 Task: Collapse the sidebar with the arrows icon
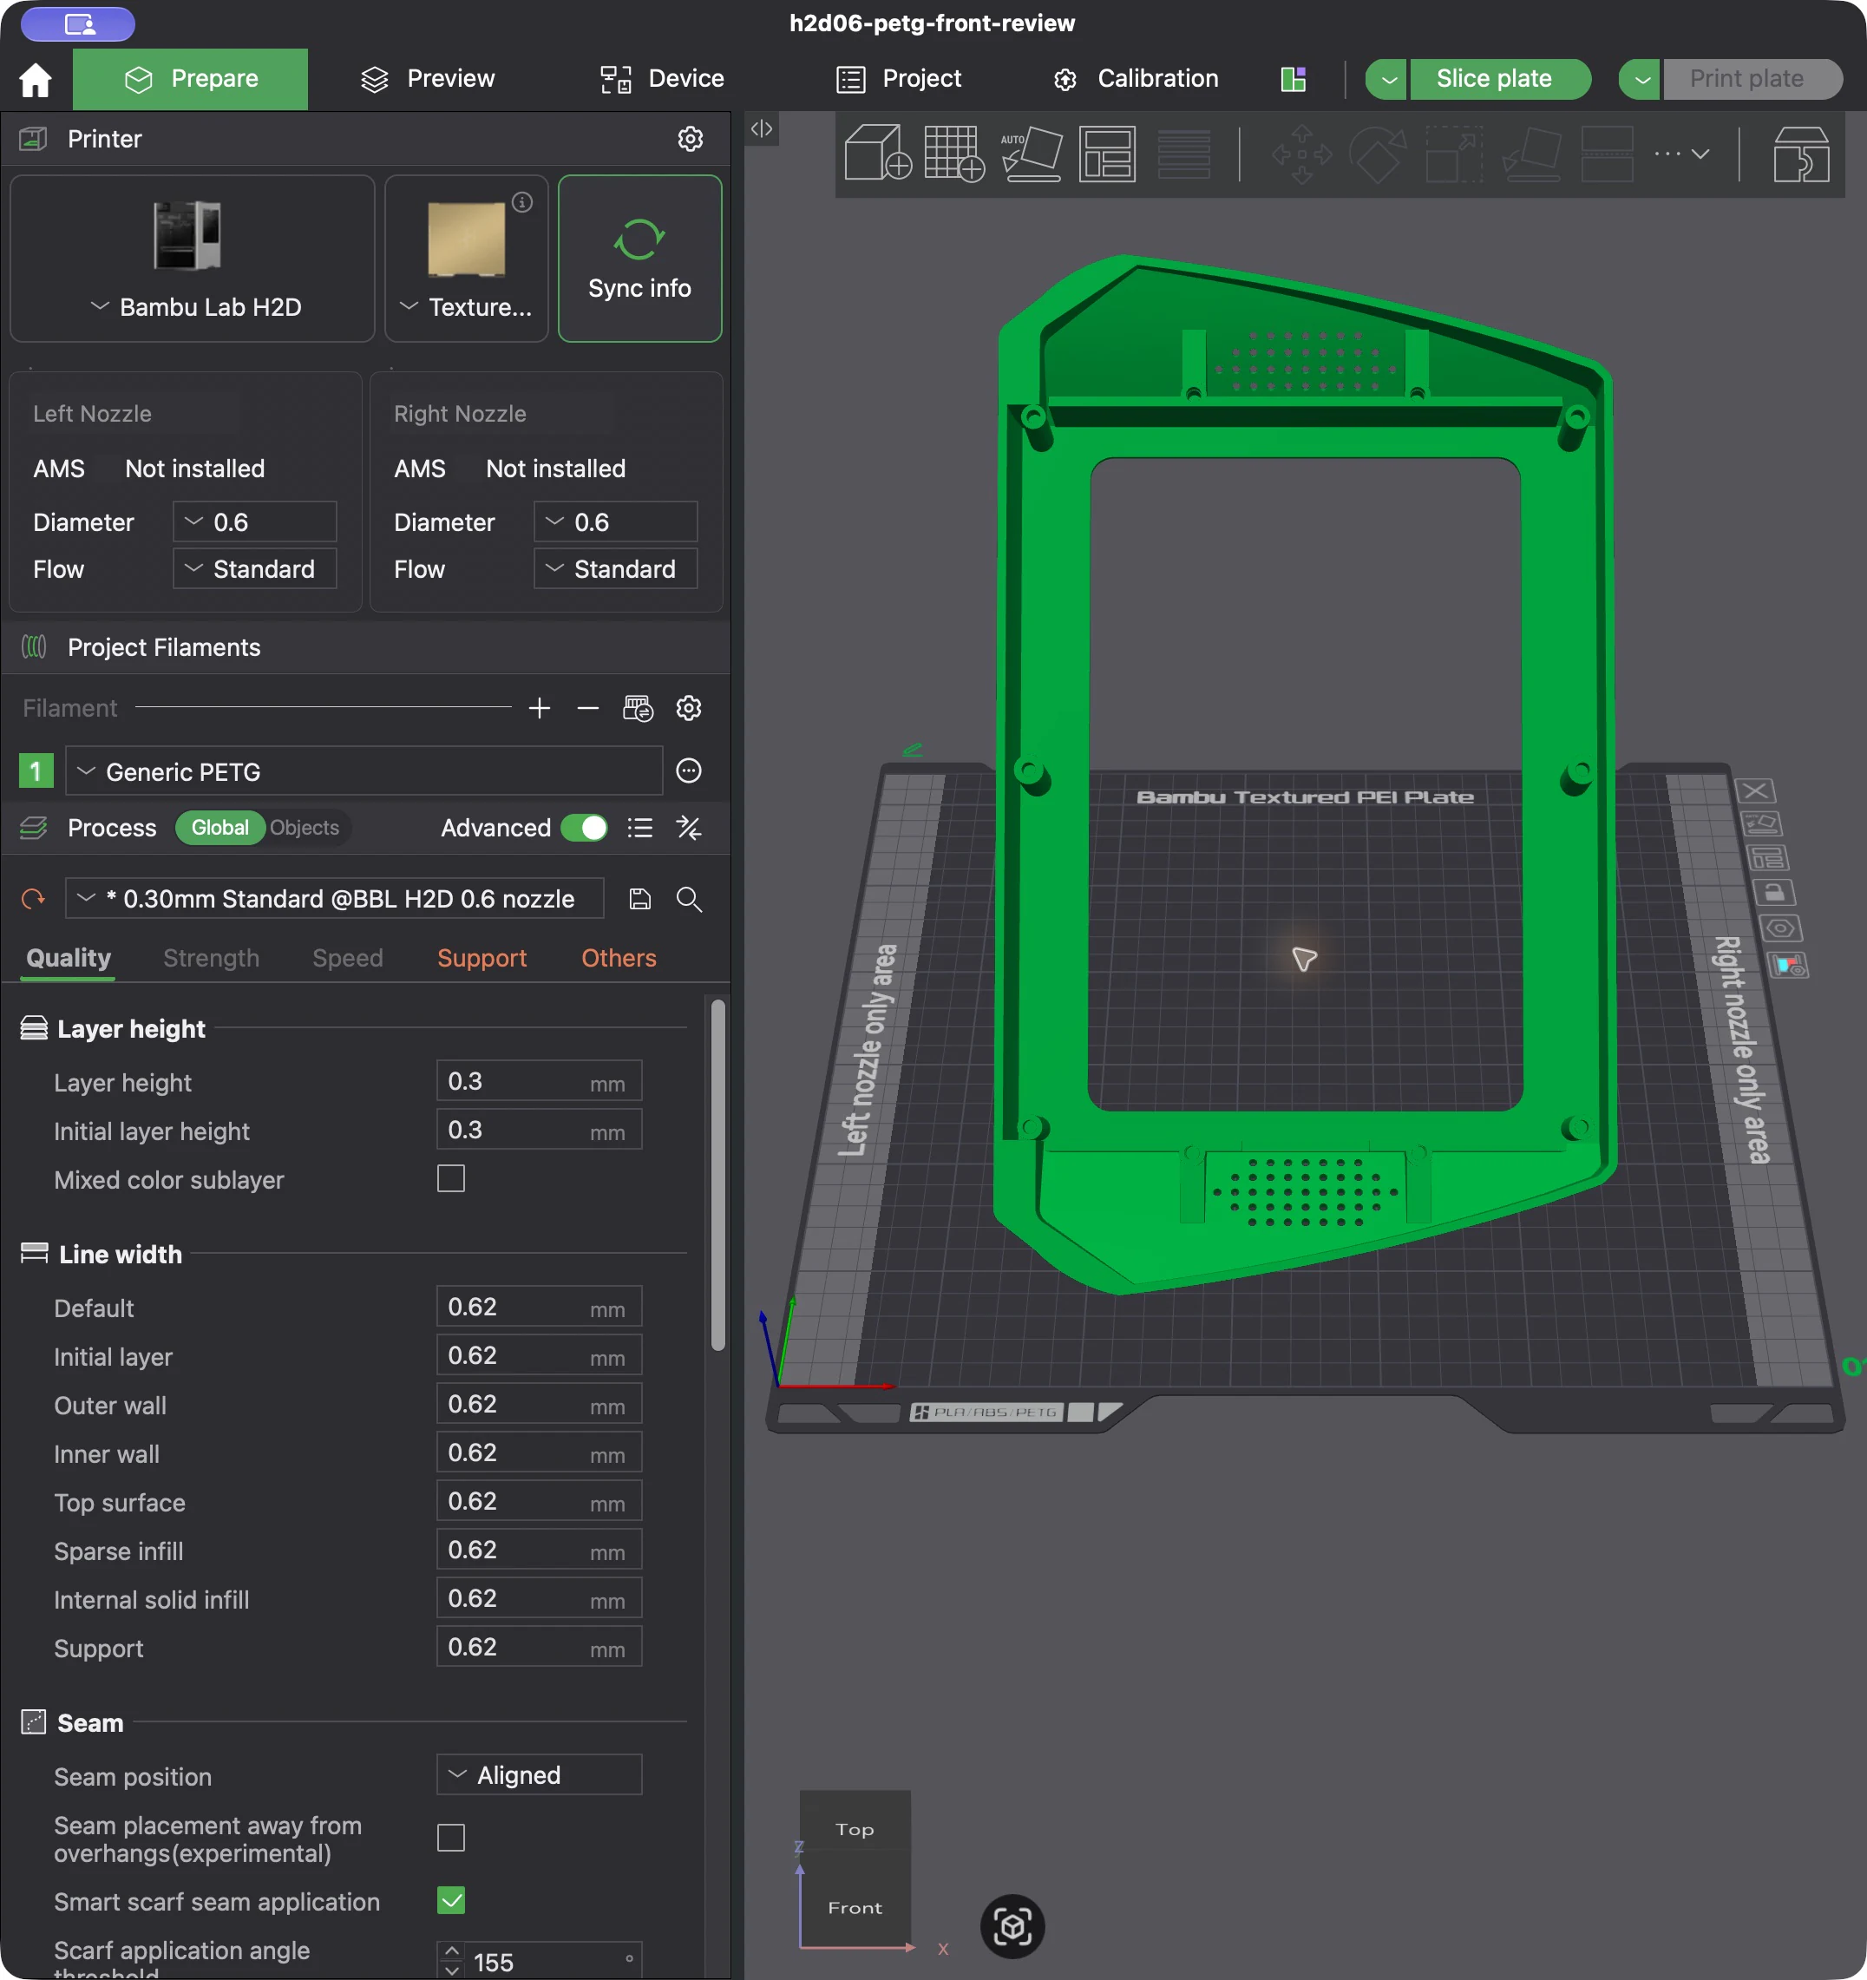pyautogui.click(x=762, y=128)
